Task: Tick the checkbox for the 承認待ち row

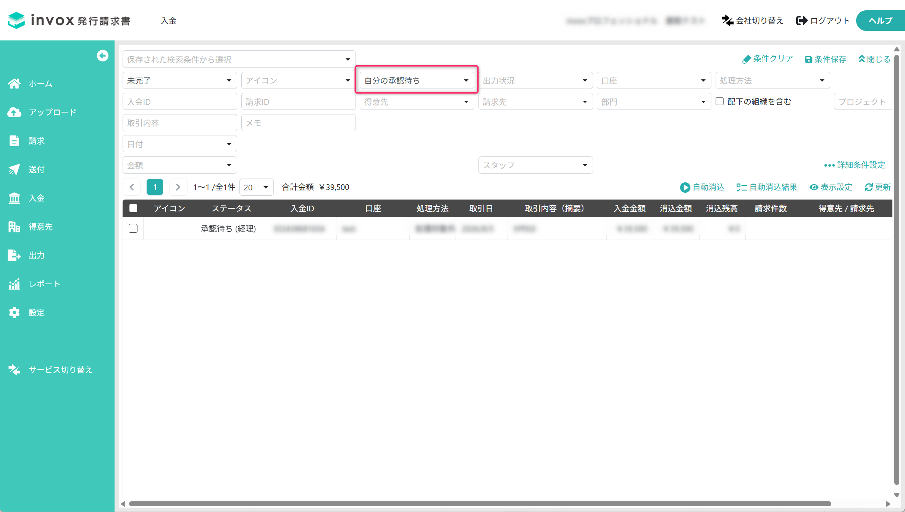Action: 133,229
